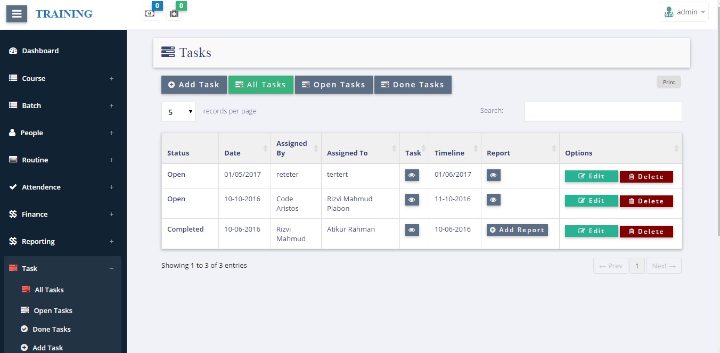The height and width of the screenshot is (353, 720).
Task: Switch to the Open Tasks tab
Action: pyautogui.click(x=334, y=84)
